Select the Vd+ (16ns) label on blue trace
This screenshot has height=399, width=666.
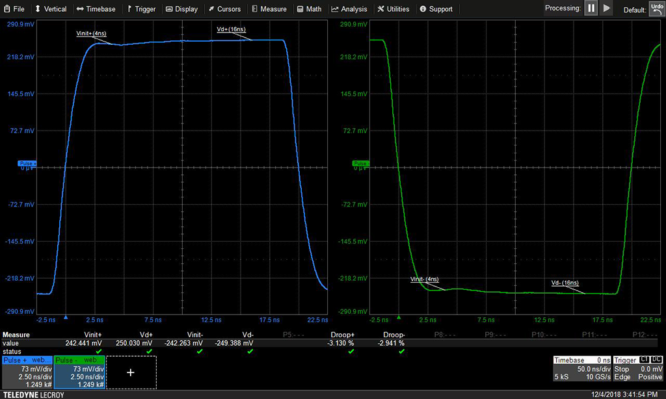[232, 30]
